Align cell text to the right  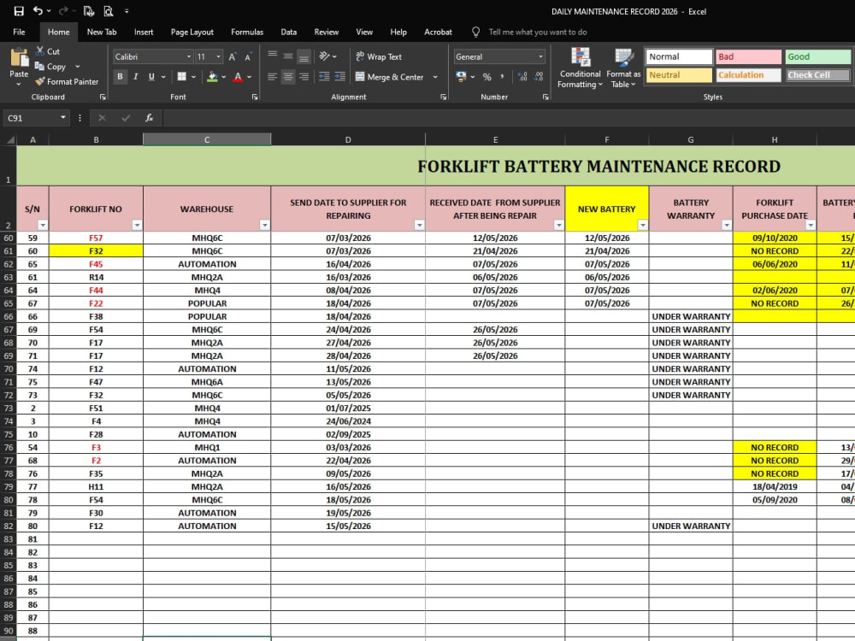(x=304, y=77)
